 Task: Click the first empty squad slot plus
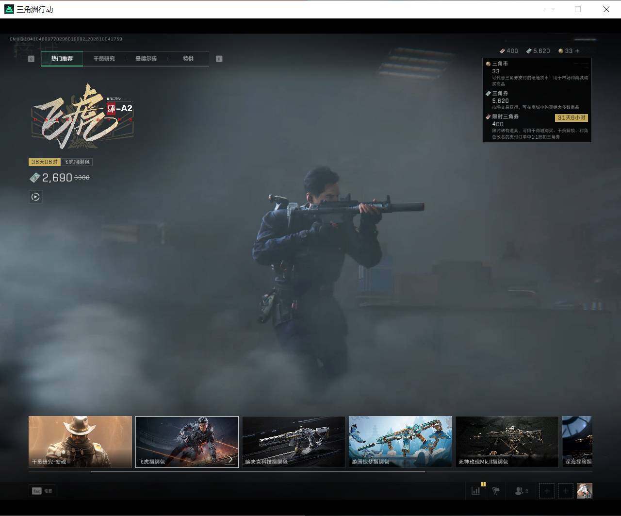click(547, 491)
